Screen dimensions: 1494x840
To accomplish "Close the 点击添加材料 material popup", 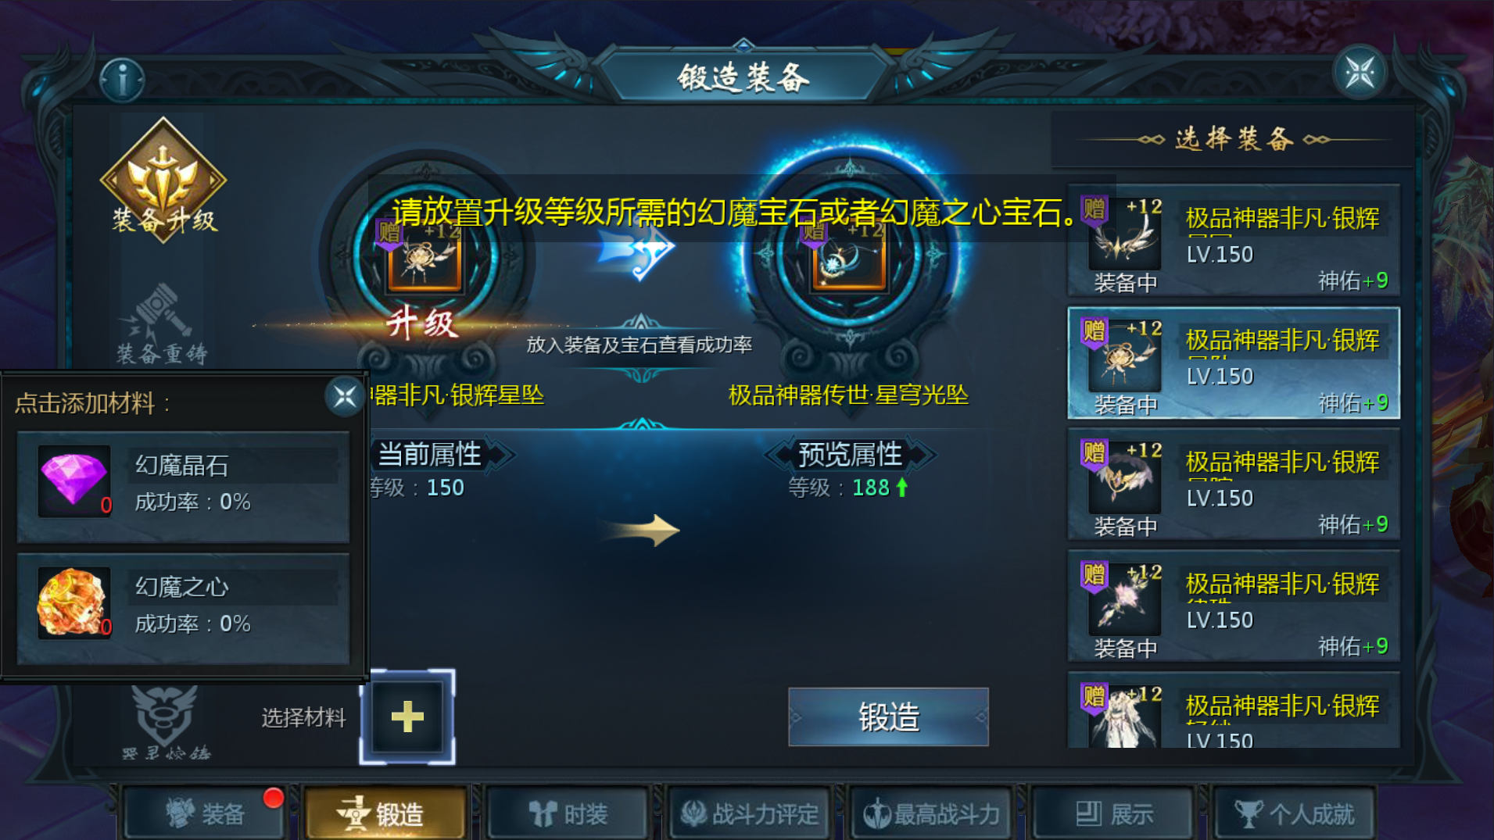I will (344, 397).
